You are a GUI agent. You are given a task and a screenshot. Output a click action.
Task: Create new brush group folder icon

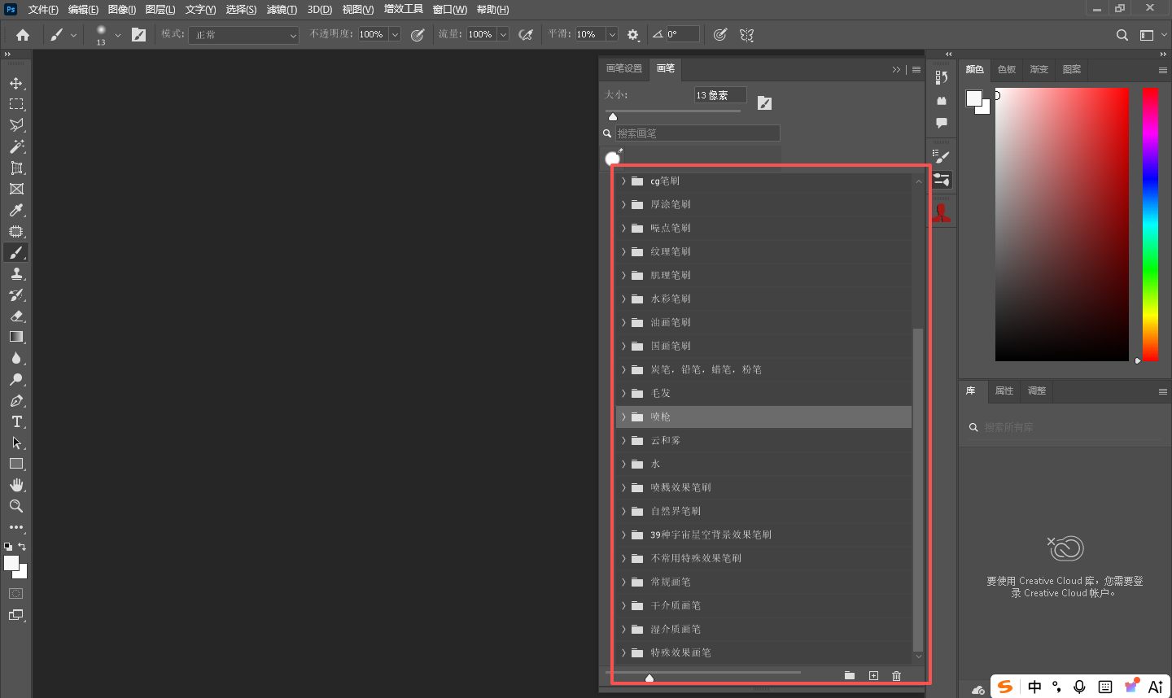coord(850,676)
